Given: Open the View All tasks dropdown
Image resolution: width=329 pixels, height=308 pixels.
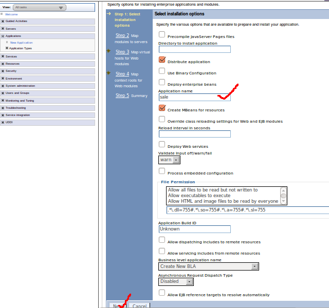Looking at the screenshot, I should (x=40, y=8).
